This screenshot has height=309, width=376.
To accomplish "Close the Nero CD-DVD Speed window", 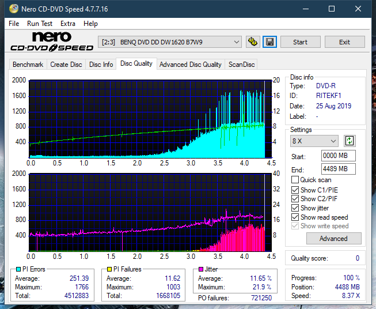I will [x=358, y=9].
